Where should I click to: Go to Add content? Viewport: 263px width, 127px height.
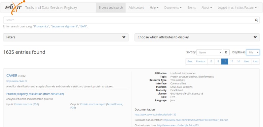(136, 8)
